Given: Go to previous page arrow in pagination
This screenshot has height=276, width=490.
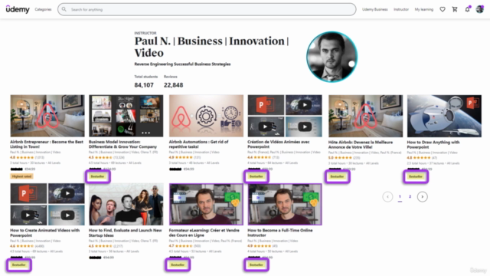Looking at the screenshot, I should tap(387, 196).
